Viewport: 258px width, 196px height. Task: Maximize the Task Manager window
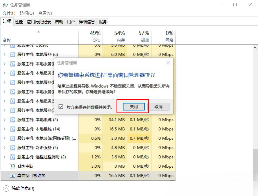pyautogui.click(x=235, y=5)
